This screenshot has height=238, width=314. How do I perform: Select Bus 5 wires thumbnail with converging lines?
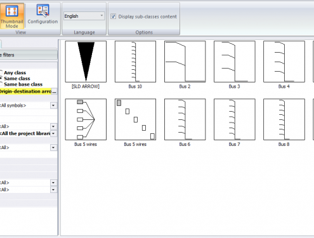[86, 119]
